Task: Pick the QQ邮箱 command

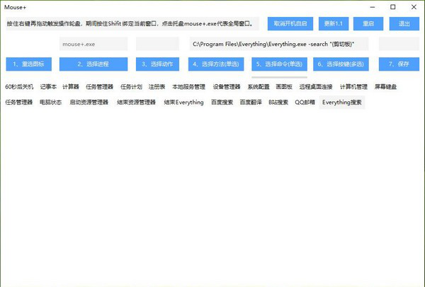Action: point(305,102)
